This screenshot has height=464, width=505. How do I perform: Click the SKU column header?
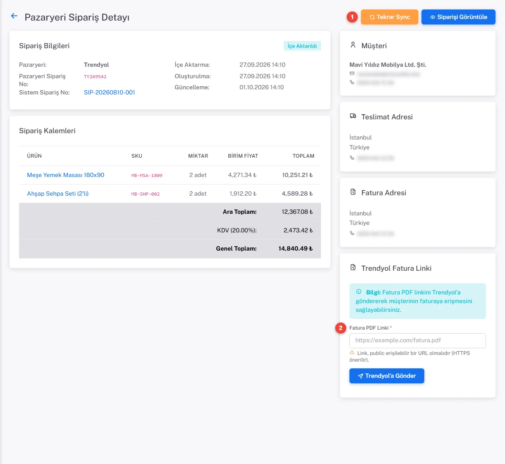click(137, 156)
